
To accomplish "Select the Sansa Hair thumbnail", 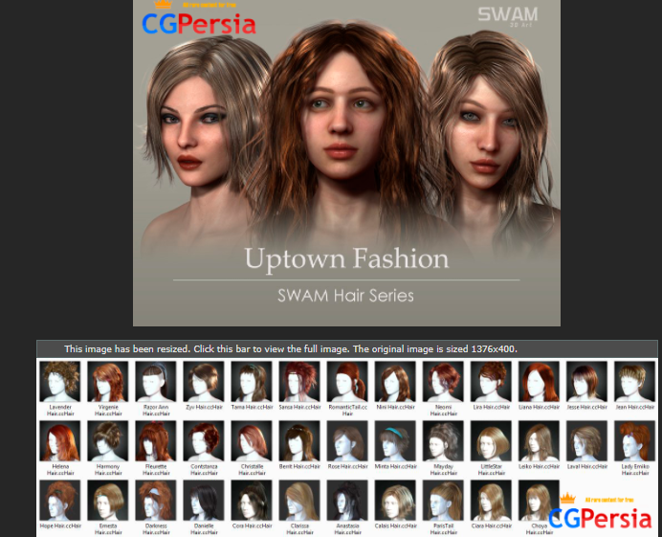I will pos(299,382).
